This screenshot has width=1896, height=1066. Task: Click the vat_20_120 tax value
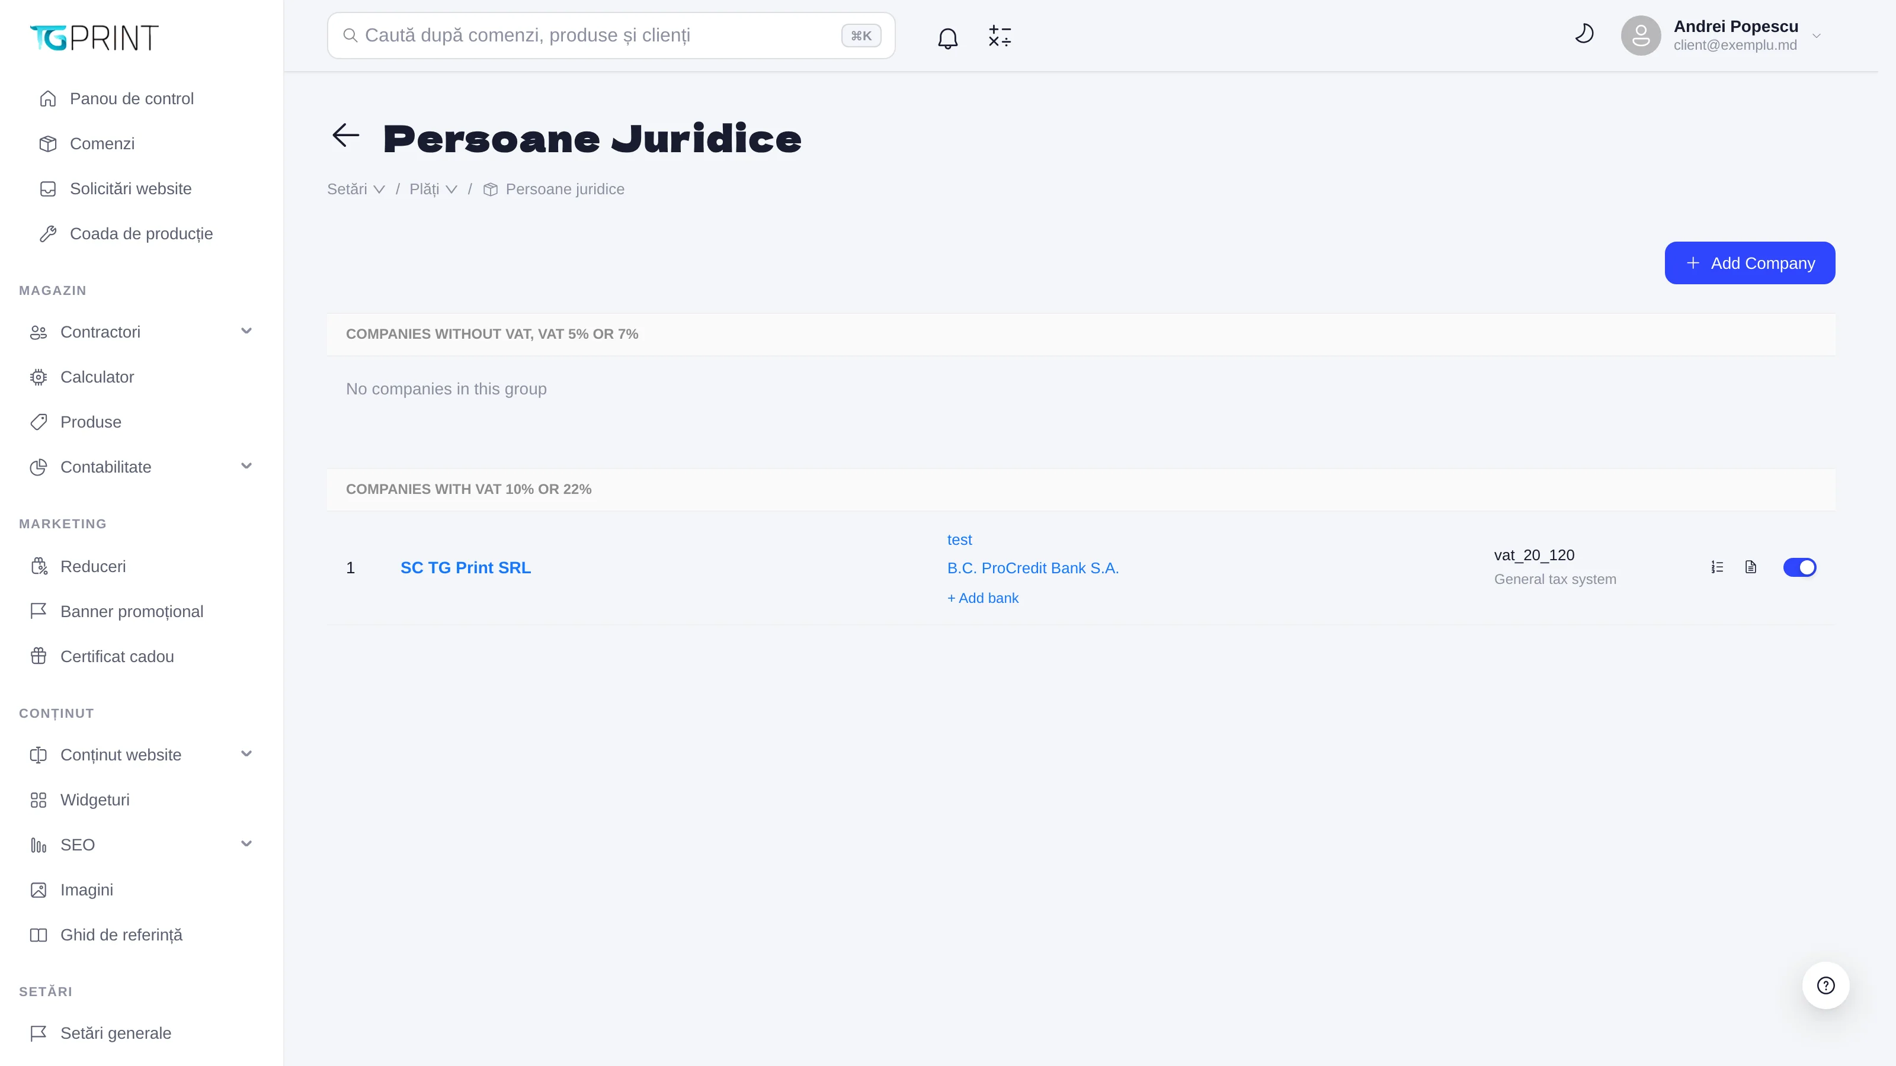tap(1534, 556)
